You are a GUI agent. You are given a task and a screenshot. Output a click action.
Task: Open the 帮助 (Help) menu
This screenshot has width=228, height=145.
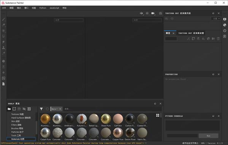click(x=65, y=8)
